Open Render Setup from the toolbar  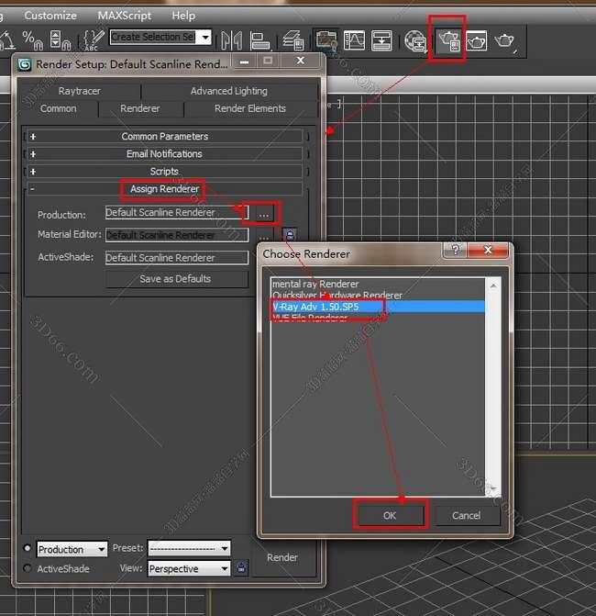tap(448, 40)
